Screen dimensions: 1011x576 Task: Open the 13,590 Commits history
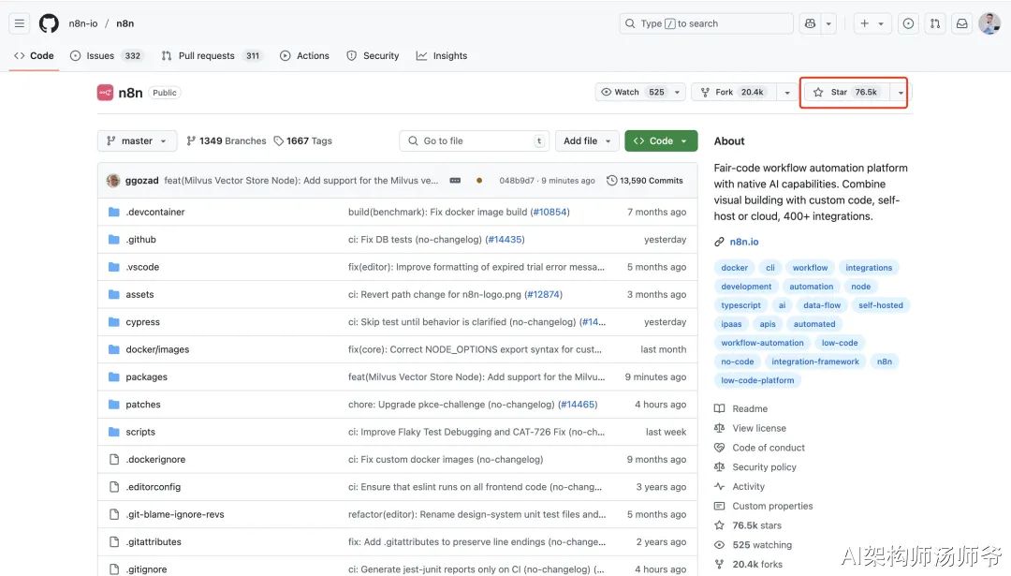click(x=645, y=181)
